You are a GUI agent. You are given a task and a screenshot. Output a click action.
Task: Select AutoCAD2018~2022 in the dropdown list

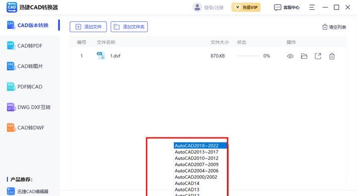[x=200, y=146]
